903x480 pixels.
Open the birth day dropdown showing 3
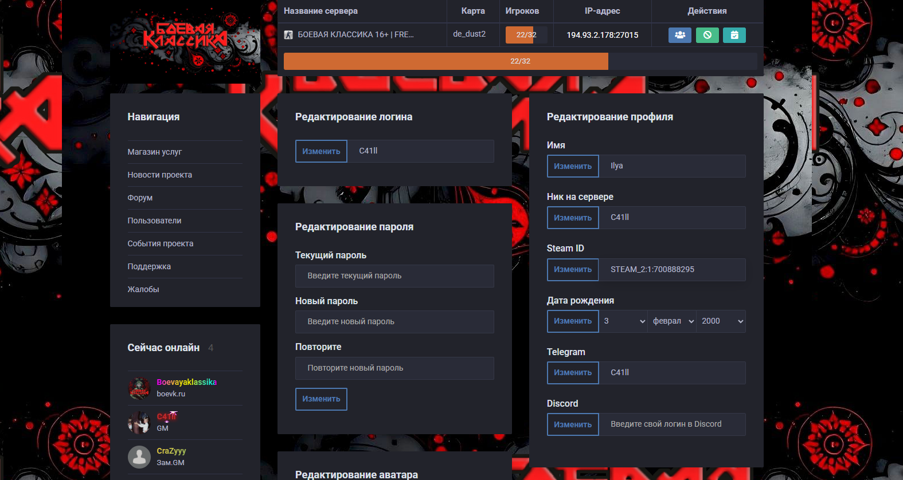(624, 321)
